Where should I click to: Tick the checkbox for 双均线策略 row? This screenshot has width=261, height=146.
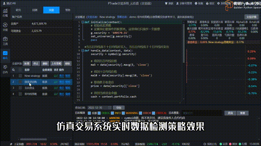point(20,94)
